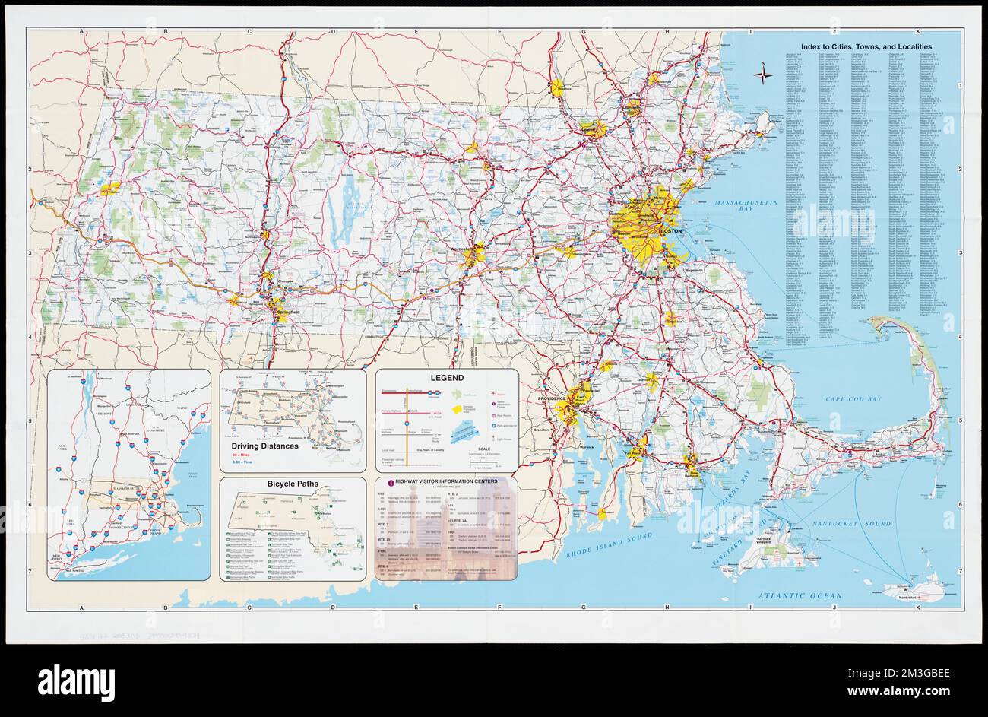Click the MAINE label in the regional inset
Viewport: 988px width, 717px height.
(181, 409)
